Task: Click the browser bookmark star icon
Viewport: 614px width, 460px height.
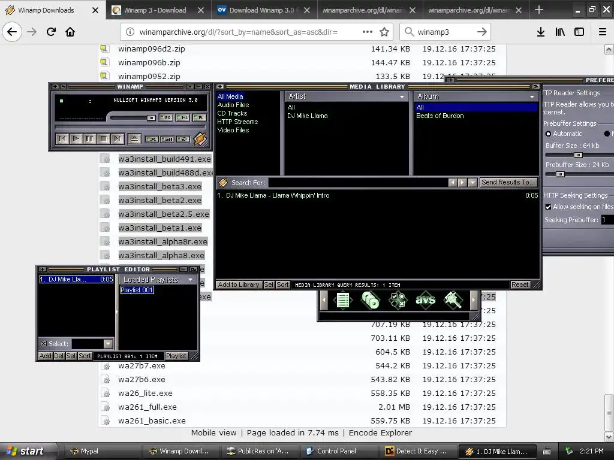Action: 384,32
